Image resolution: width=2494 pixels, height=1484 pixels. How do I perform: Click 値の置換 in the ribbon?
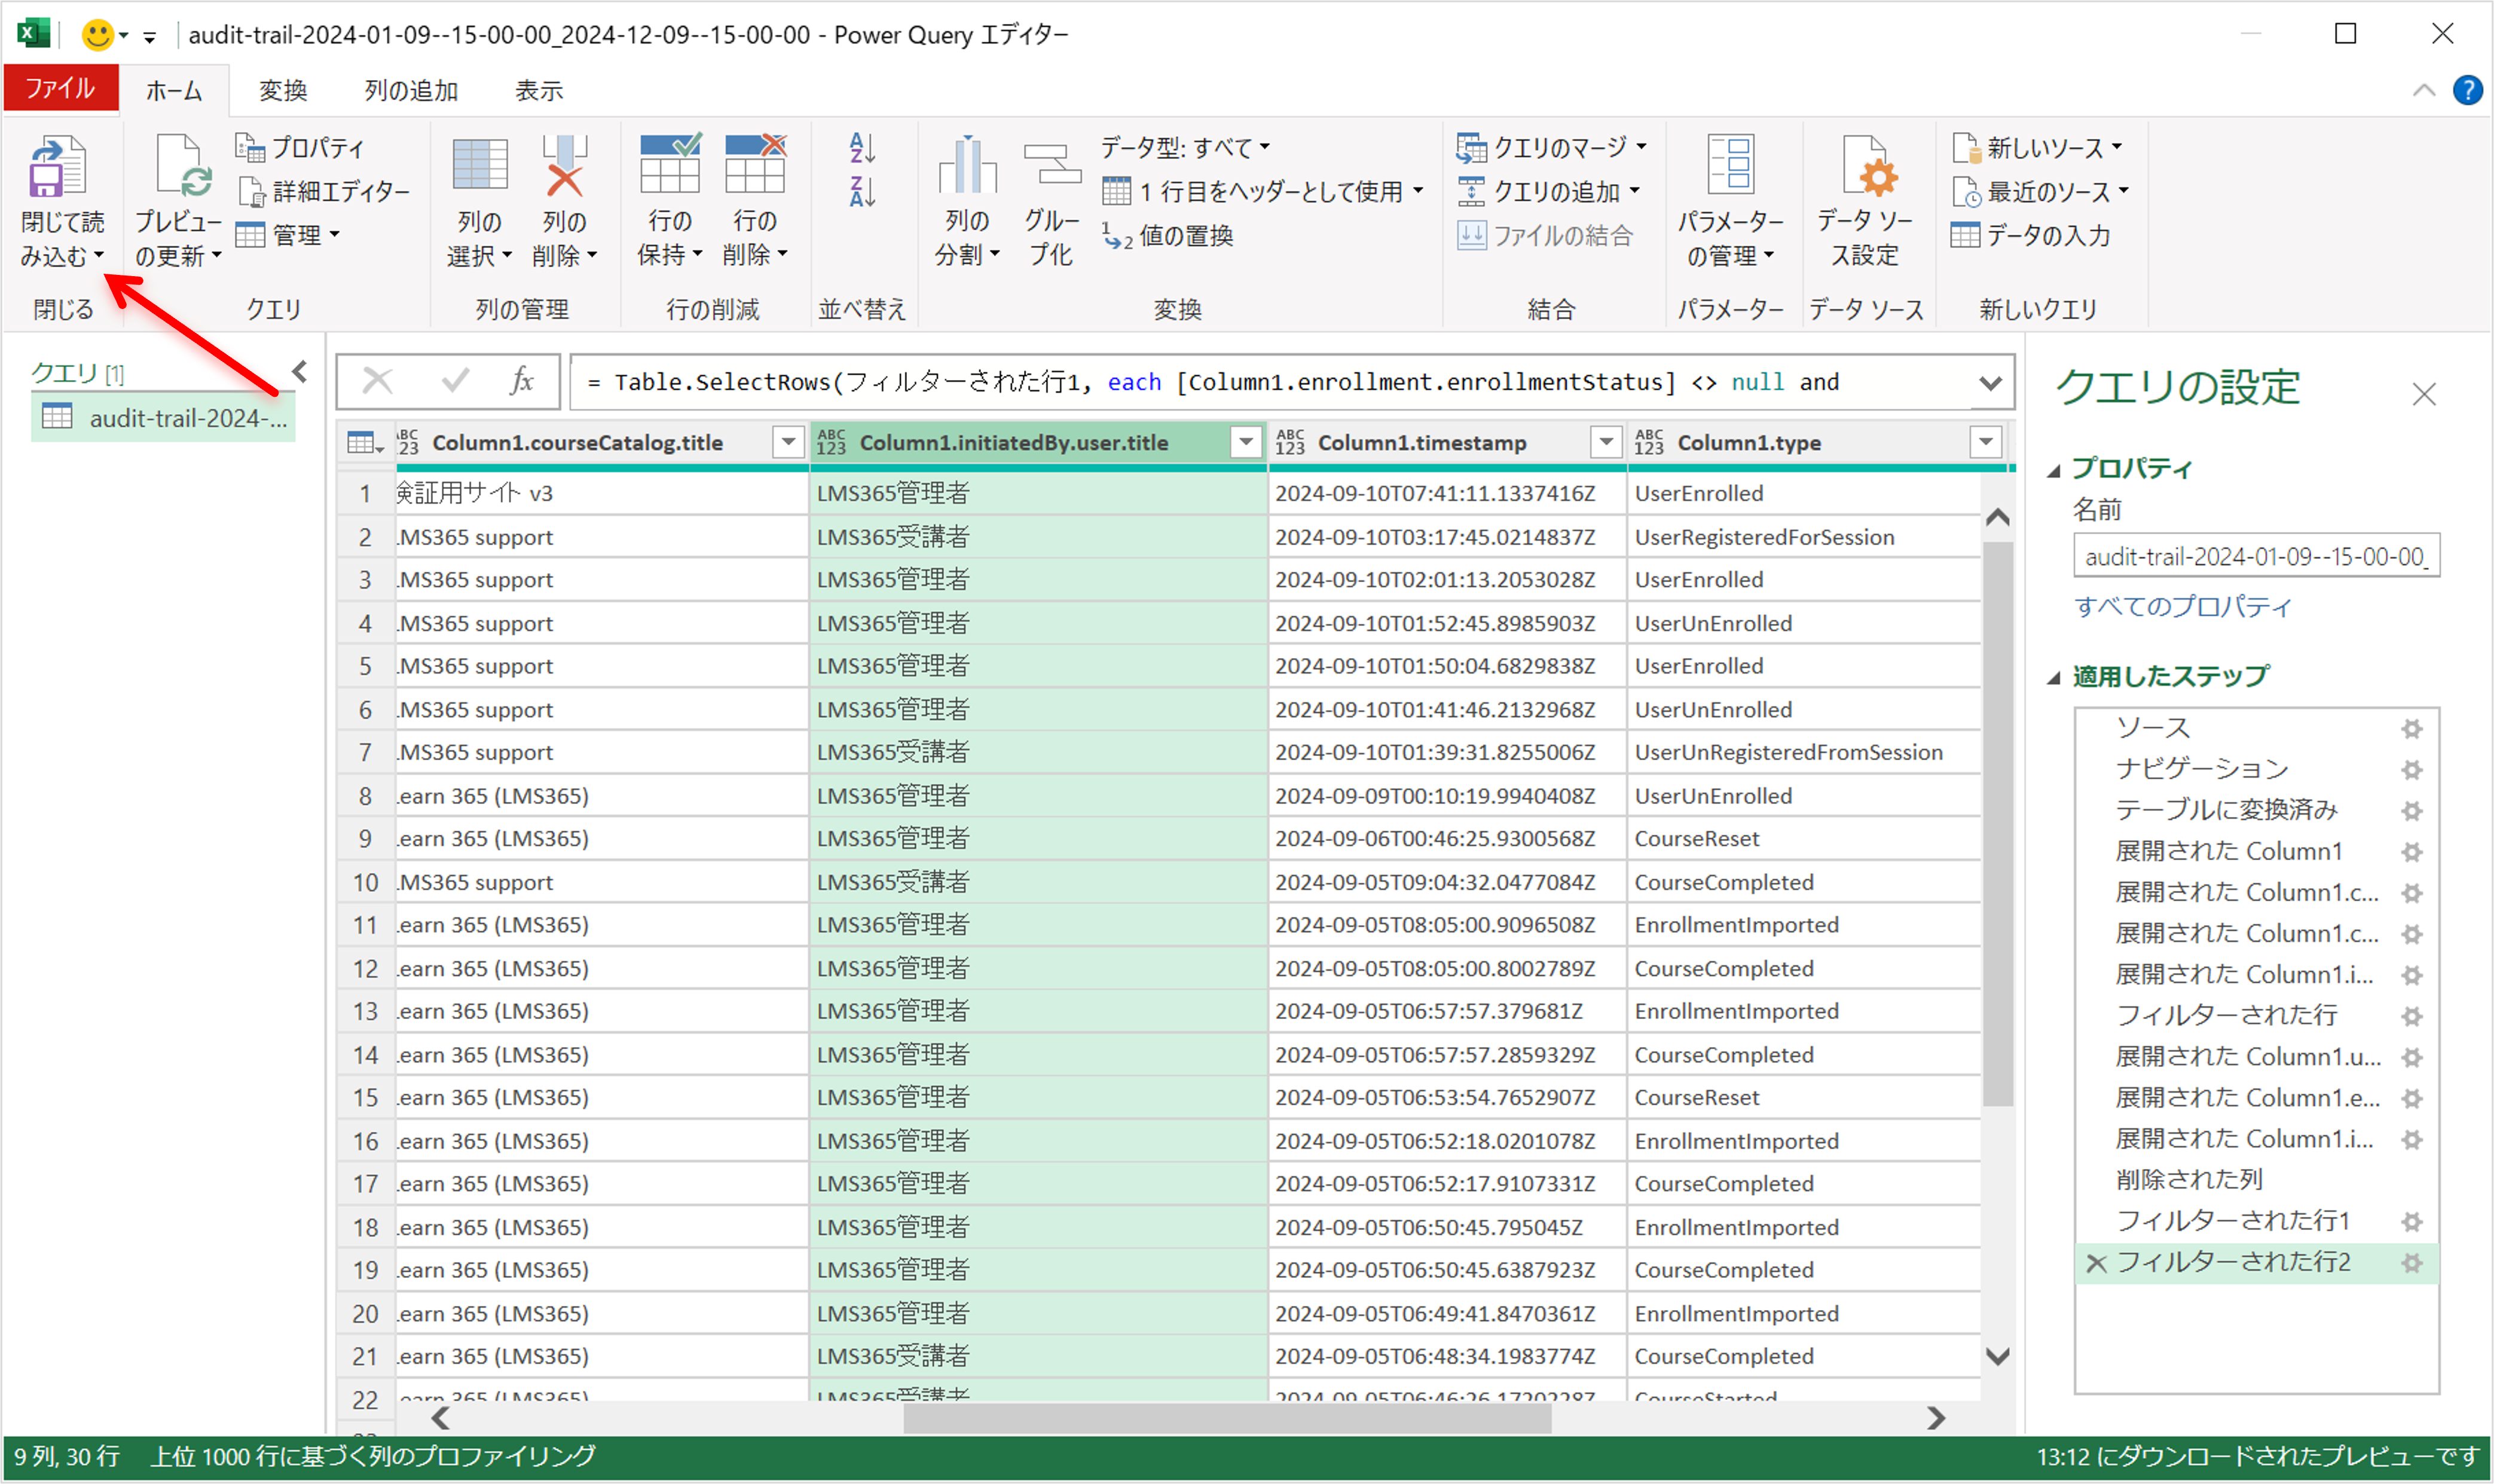(1168, 236)
